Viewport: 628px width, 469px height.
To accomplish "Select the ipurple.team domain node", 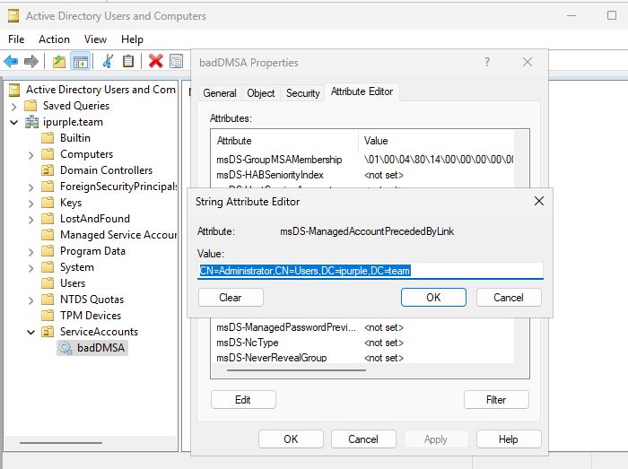I will click(x=72, y=122).
